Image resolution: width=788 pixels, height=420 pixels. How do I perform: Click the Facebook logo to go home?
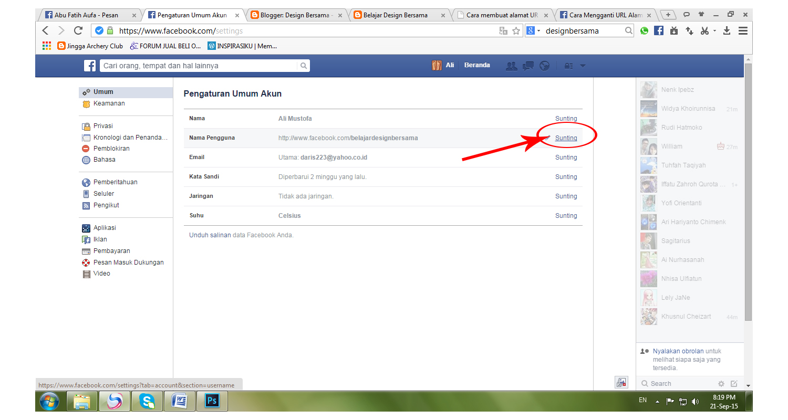(x=89, y=65)
